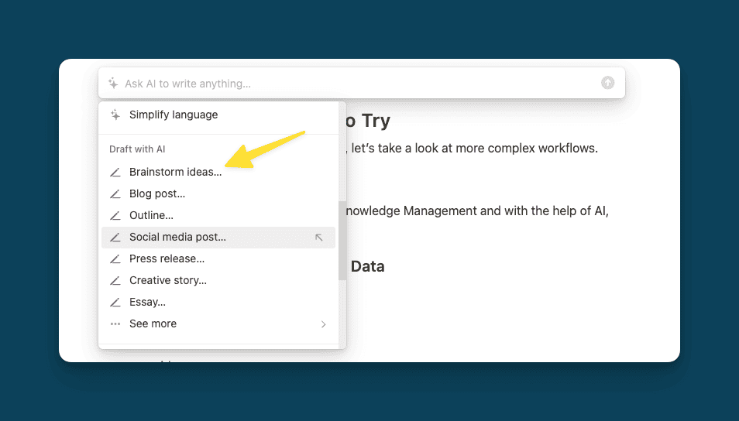The image size is (739, 421).
Task: Choose the Social media post option
Action: tap(177, 237)
